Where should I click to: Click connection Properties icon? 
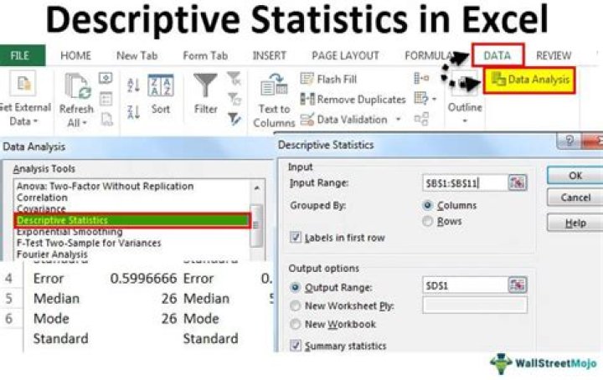106,99
